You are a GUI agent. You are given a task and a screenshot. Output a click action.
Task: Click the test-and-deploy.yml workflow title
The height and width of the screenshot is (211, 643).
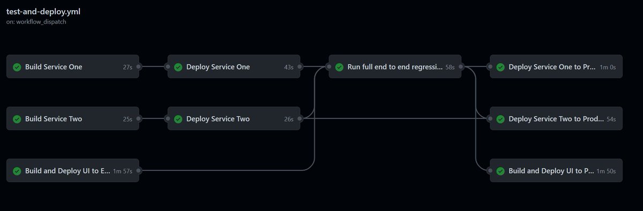point(43,11)
